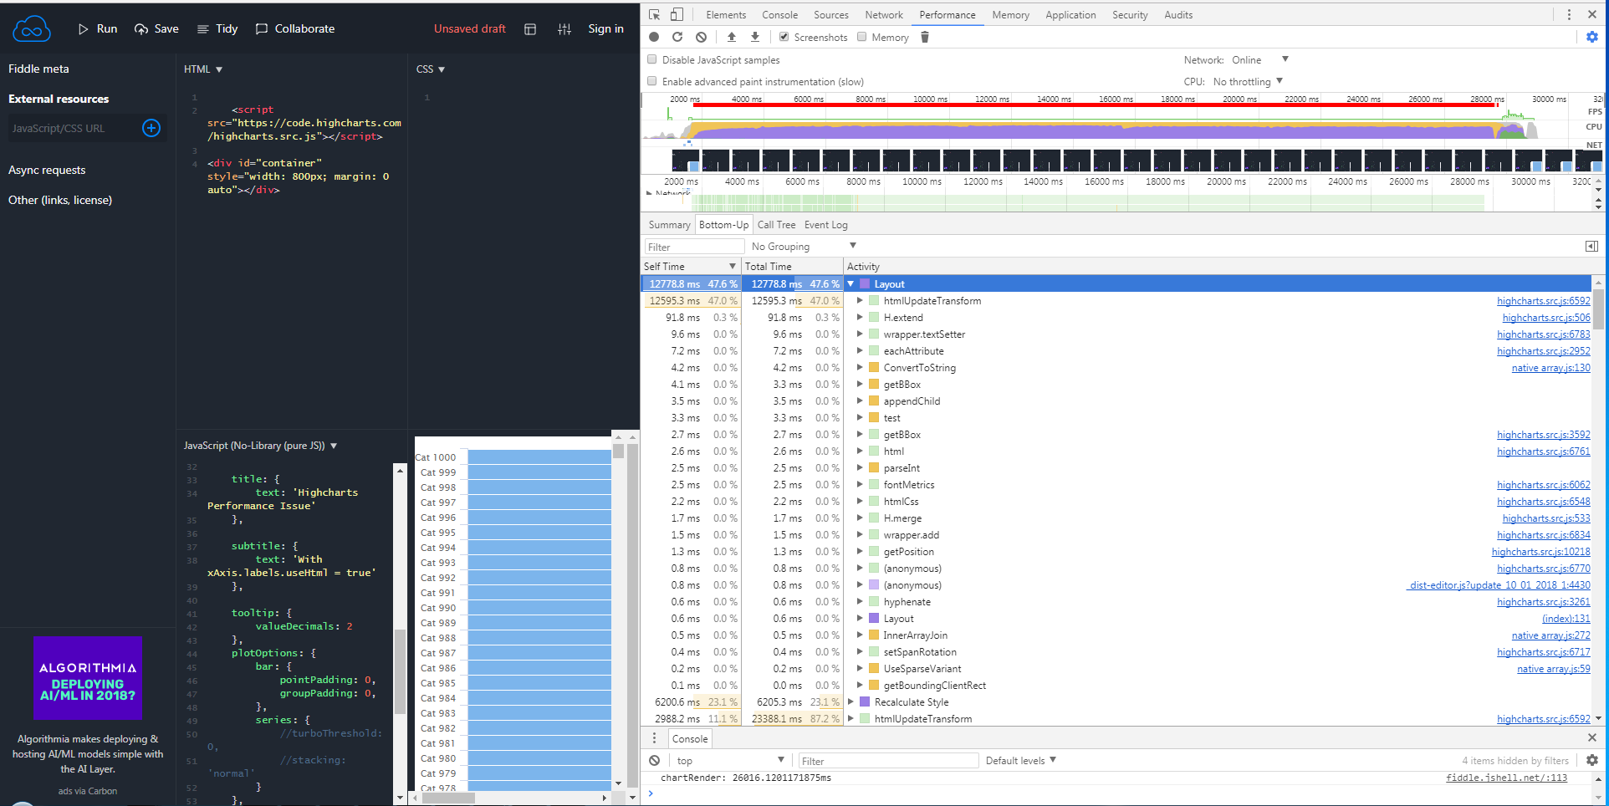1609x806 pixels.
Task: Open highcharts.src.js:506 source link
Action: point(1546,318)
